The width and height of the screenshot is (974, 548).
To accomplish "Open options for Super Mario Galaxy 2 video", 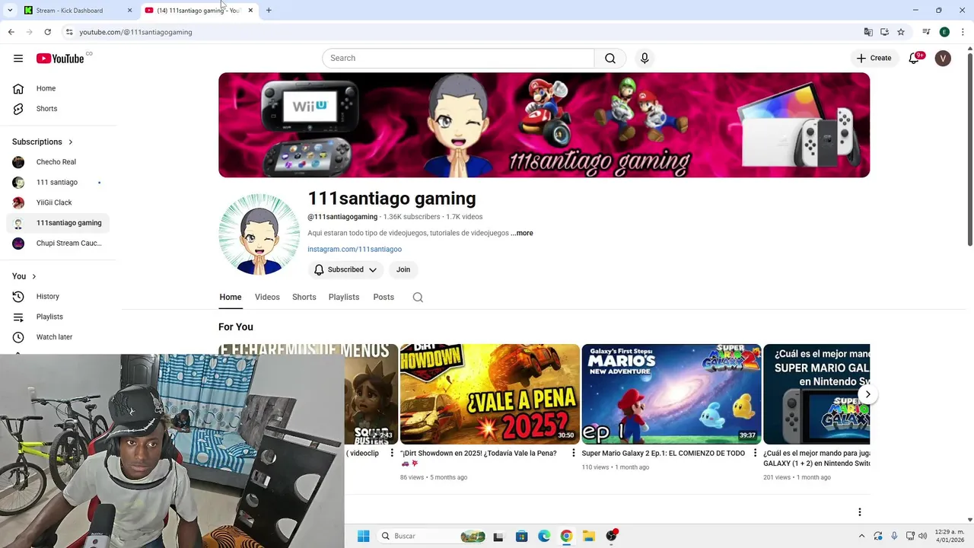I will click(755, 453).
